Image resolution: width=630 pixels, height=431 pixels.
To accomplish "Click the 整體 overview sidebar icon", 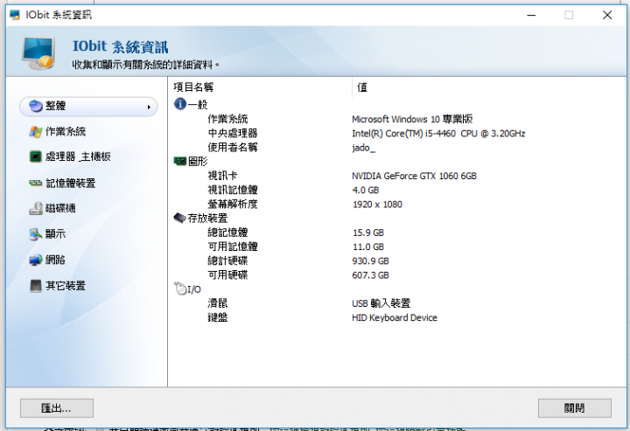I will (36, 107).
